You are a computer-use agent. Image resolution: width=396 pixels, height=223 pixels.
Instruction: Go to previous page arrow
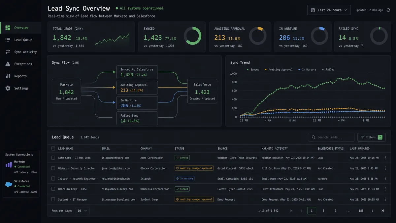(x=301, y=210)
